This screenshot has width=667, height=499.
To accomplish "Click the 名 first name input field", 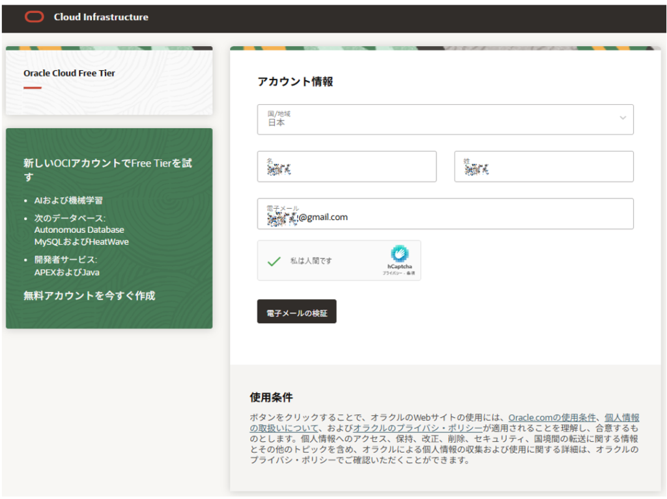I will 347,167.
